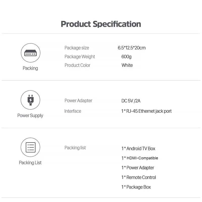202x202 pixels.
Task: Click the Package Weight label
Action: pos(80,57)
